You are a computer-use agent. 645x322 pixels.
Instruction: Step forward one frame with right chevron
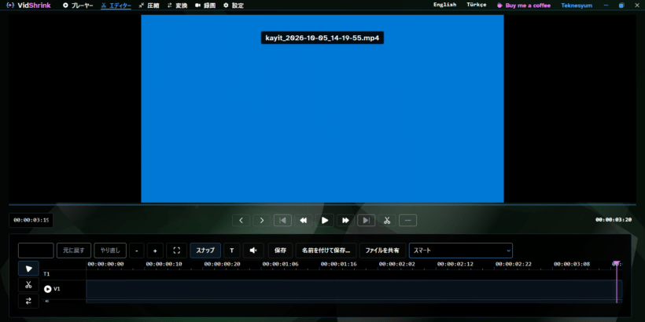[262, 221]
